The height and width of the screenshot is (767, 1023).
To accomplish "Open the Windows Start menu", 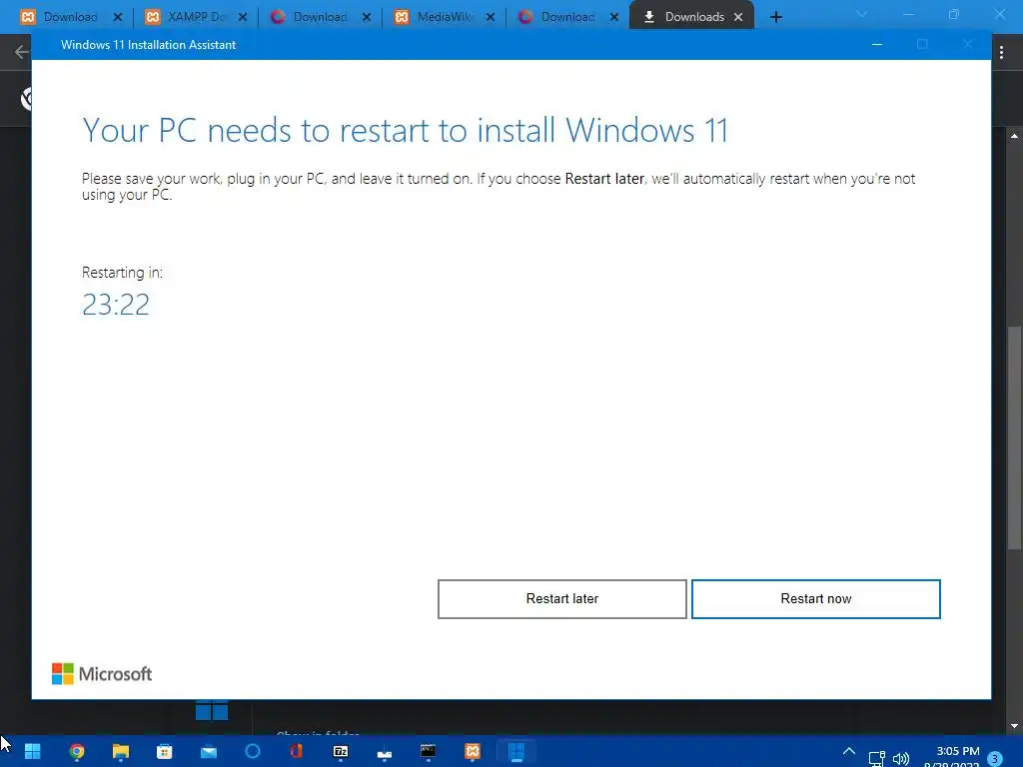I will 32,751.
